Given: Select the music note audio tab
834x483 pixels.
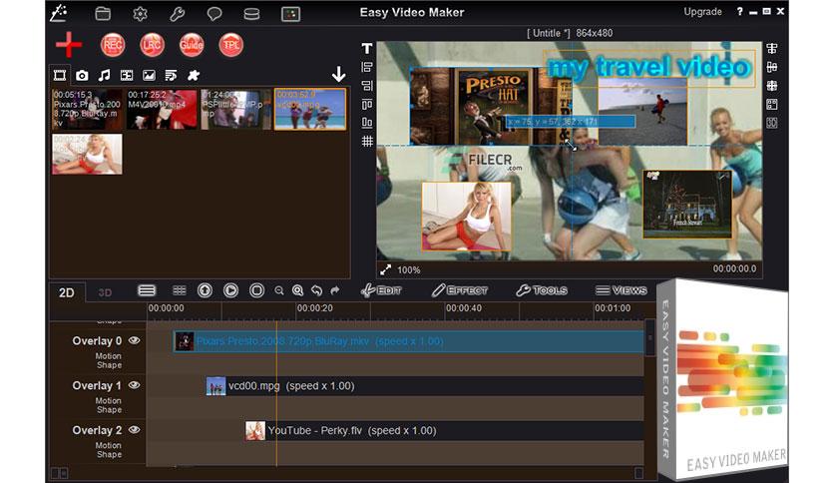Looking at the screenshot, I should point(104,75).
